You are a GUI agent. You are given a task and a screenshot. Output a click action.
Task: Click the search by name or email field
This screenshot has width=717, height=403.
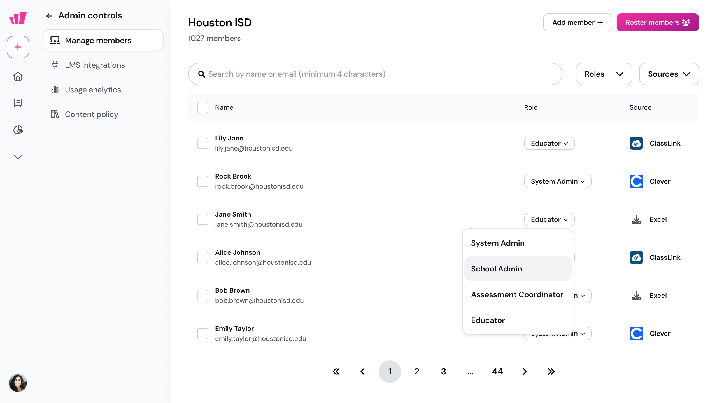375,74
